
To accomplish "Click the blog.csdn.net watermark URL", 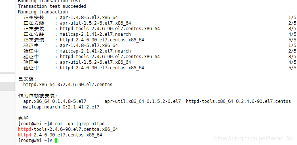I will tap(254, 138).
